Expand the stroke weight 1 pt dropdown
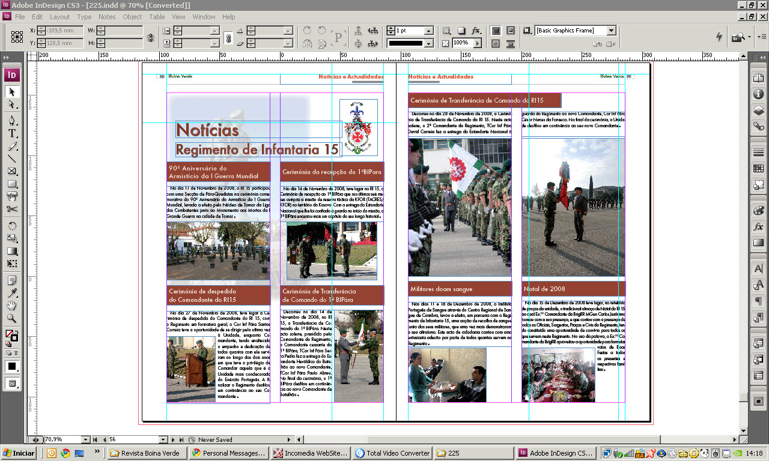The width and height of the screenshot is (769, 461). (429, 31)
